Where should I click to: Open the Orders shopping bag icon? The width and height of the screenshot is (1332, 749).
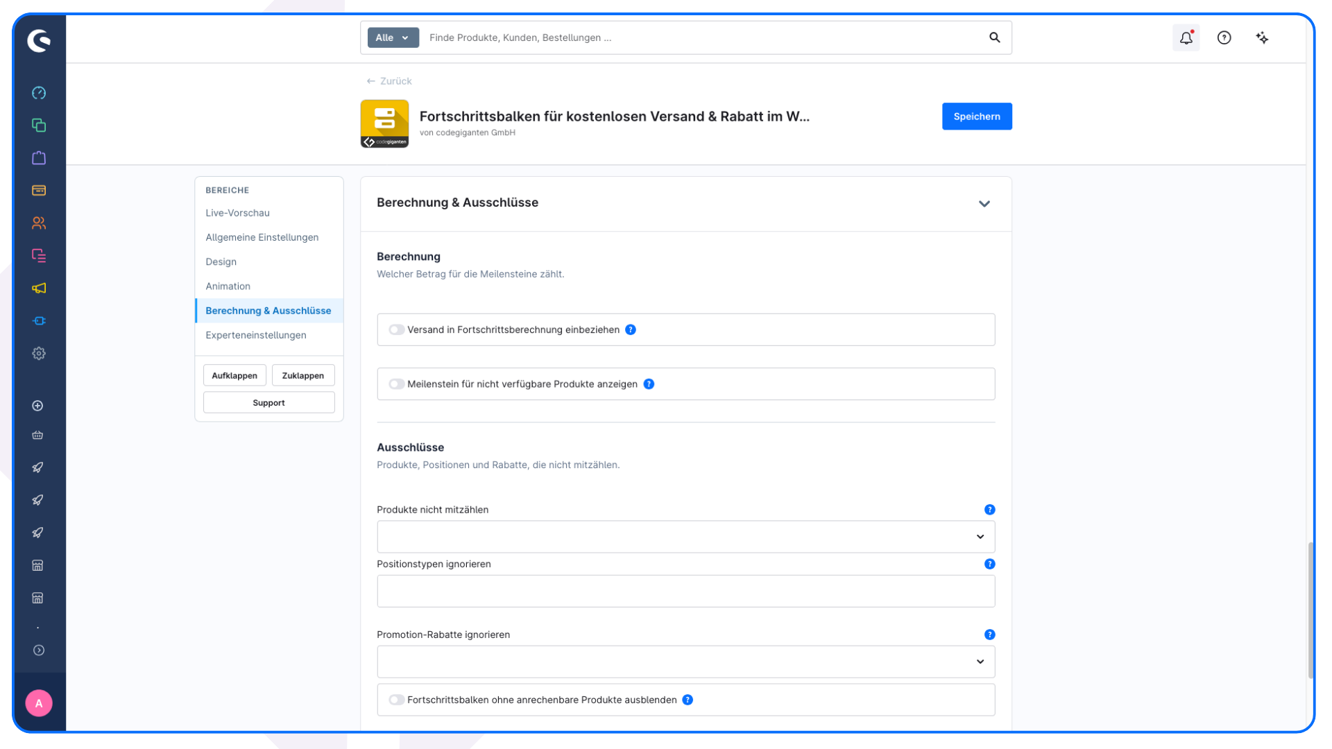[39, 158]
